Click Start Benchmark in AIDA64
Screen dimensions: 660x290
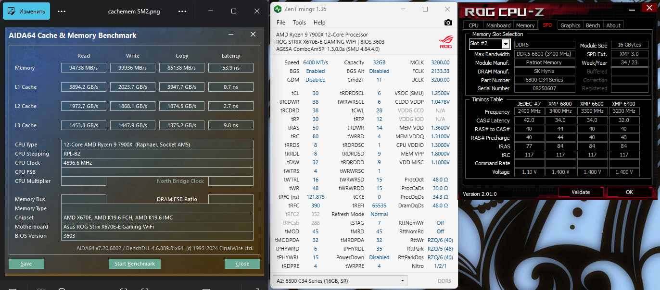[x=135, y=264]
